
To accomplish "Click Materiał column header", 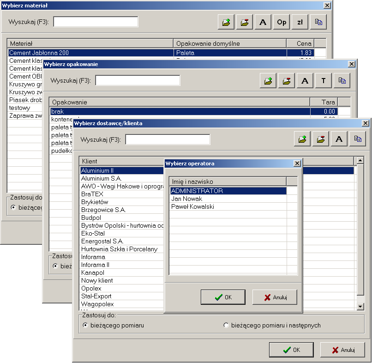I will tap(90, 43).
